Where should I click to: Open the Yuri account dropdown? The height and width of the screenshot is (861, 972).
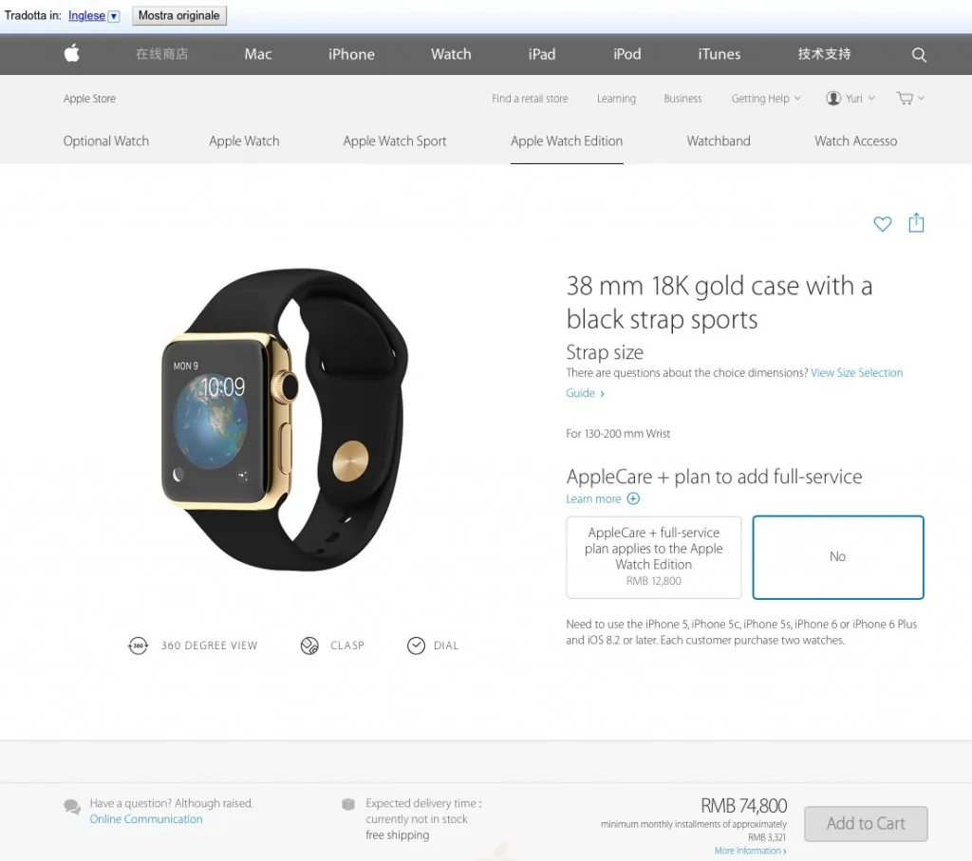point(850,98)
